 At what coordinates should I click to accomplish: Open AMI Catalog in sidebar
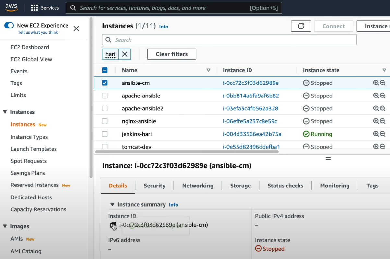click(26, 251)
